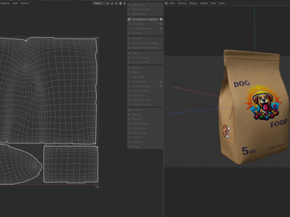Open the Selection menu in UV editor
Image resolution: width=290 pixels, height=217 pixels.
click(x=5, y=3)
